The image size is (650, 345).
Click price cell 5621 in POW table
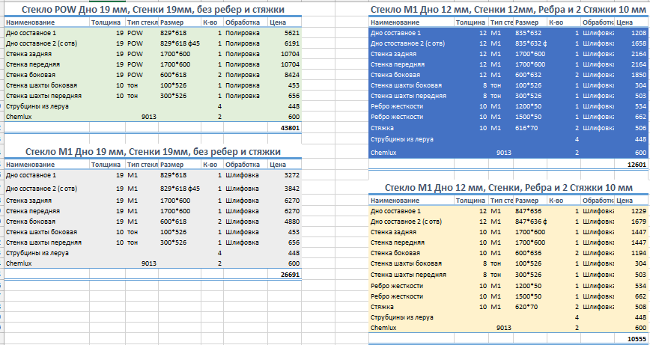(292, 33)
